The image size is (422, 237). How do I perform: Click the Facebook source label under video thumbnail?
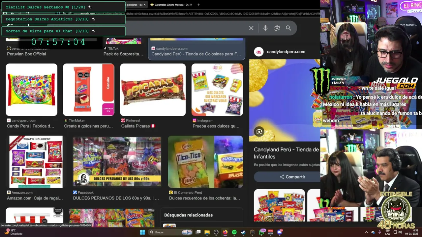coord(86,193)
